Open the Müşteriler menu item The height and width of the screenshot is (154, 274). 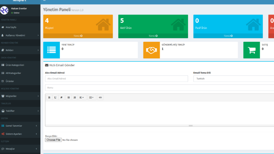click(20, 96)
